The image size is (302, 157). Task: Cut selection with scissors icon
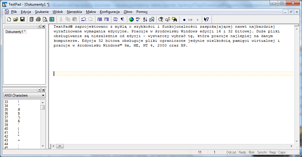tap(61, 19)
